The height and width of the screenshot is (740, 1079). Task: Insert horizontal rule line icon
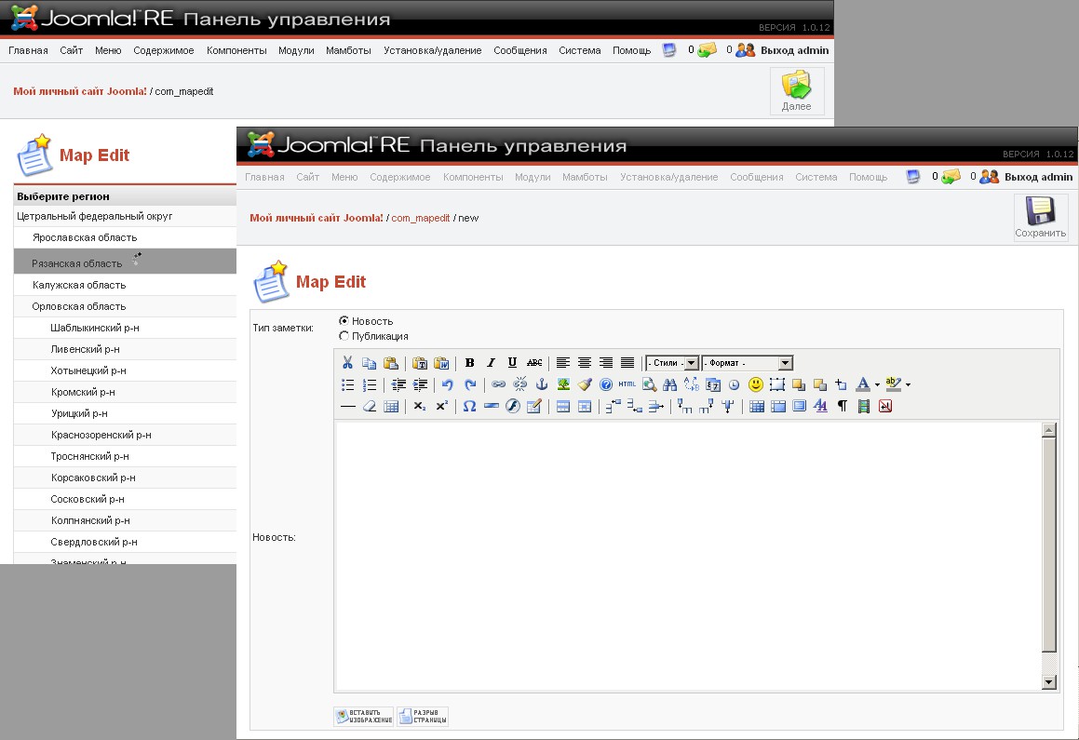[x=347, y=406]
